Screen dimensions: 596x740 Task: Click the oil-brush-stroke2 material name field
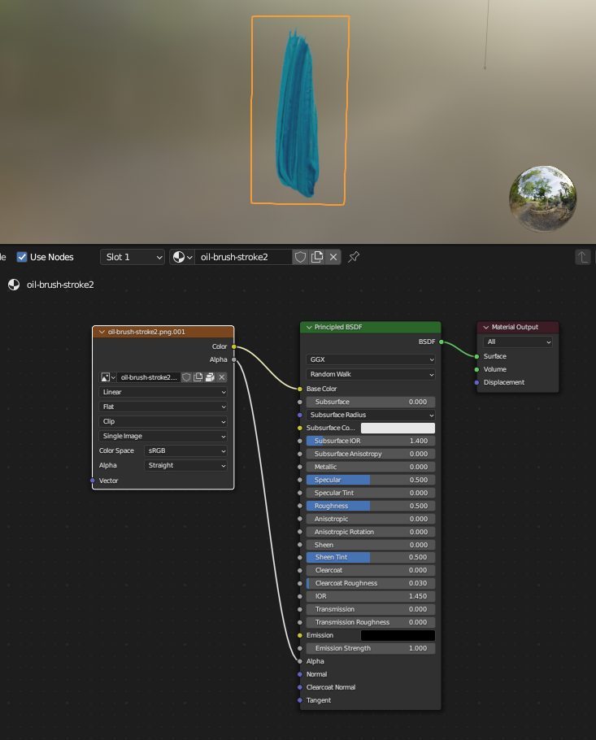[244, 257]
